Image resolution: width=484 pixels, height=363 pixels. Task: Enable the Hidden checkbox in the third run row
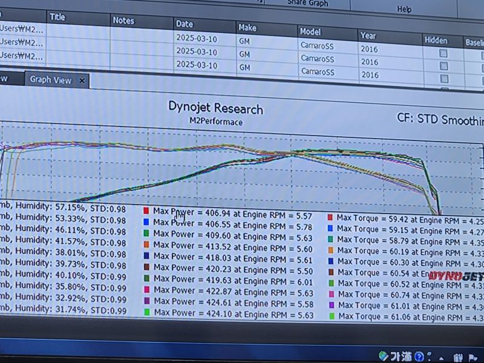coord(444,79)
